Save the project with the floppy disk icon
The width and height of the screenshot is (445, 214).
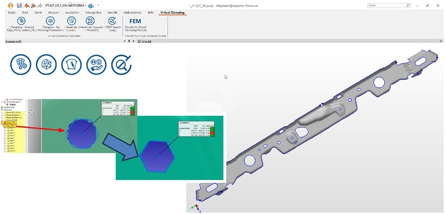click(19, 5)
